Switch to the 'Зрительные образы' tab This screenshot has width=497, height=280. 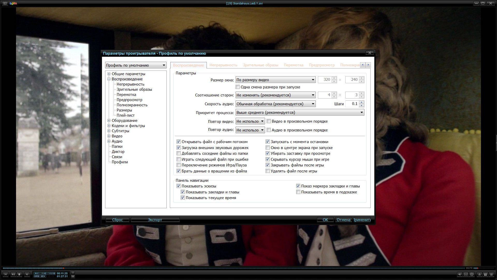coord(260,65)
